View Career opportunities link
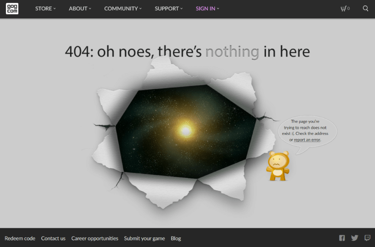 pyautogui.click(x=95, y=238)
